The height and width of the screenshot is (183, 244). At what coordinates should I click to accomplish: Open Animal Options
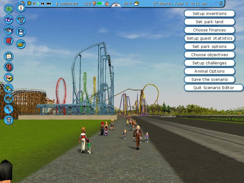[x=210, y=71]
